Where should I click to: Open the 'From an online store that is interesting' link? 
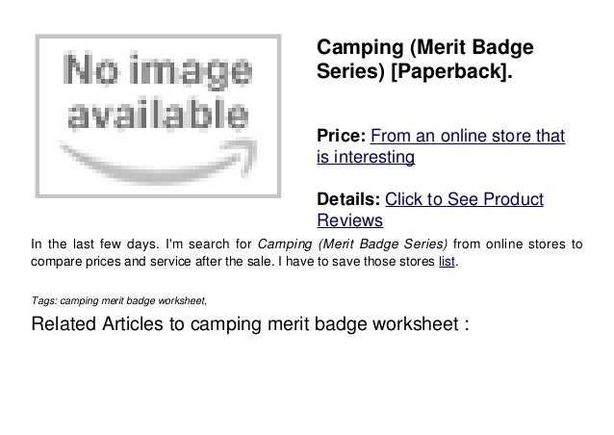pyautogui.click(x=441, y=146)
